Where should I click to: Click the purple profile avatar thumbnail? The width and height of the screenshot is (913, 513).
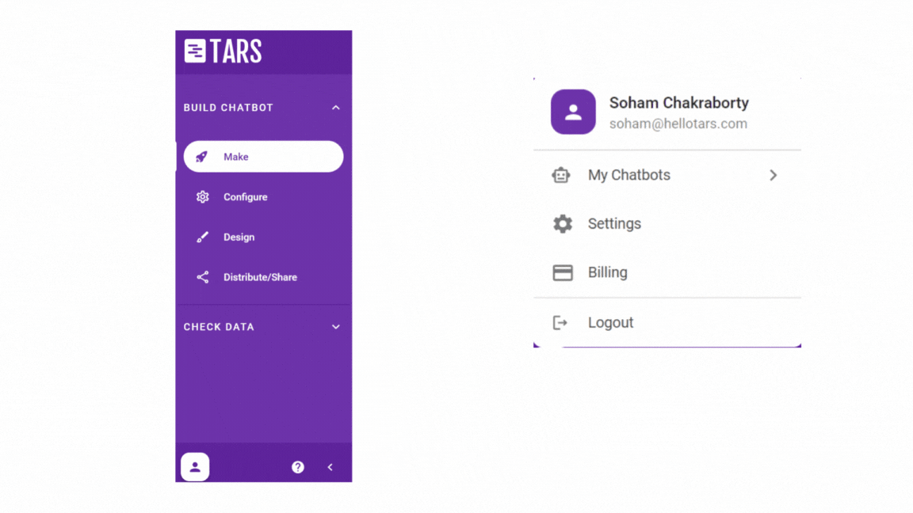(573, 112)
